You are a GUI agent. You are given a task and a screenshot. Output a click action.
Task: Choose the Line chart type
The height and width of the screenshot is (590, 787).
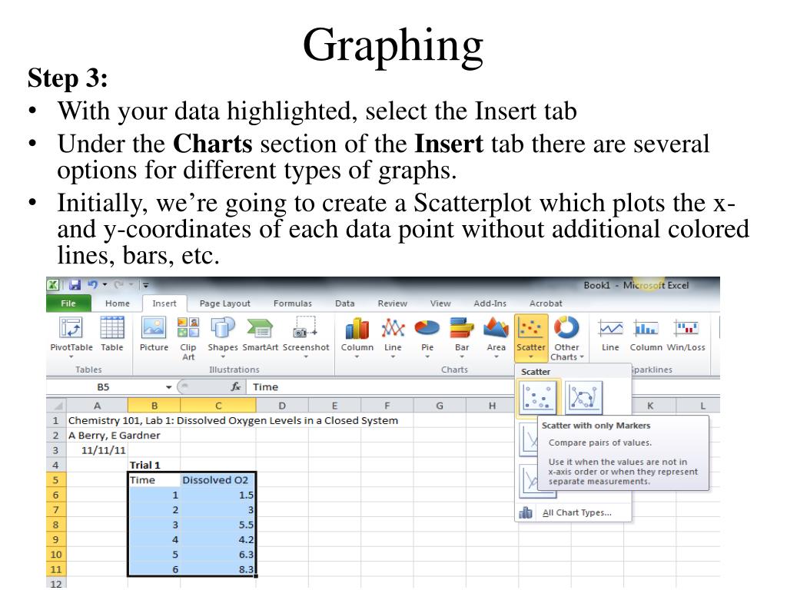tap(393, 337)
